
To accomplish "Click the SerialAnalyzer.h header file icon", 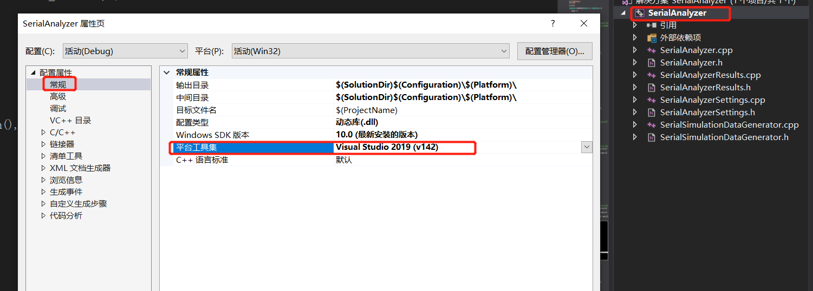I will pos(652,63).
